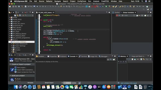Open Music app from the Dock
The image size is (161, 90).
[x=90, y=87]
